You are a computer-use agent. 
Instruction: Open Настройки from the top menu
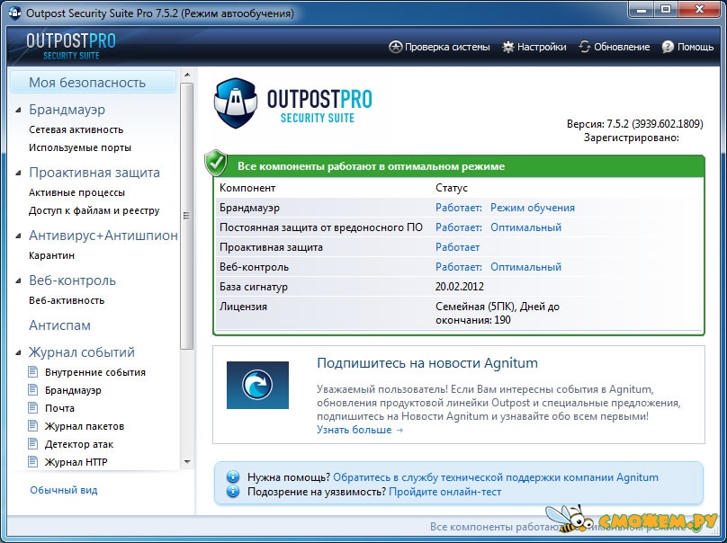point(534,47)
